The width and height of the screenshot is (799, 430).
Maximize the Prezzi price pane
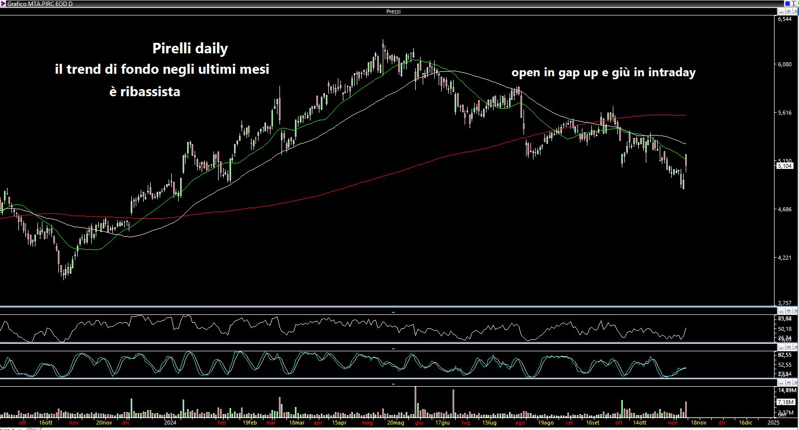pyautogui.click(x=789, y=11)
